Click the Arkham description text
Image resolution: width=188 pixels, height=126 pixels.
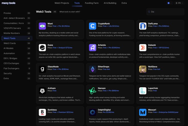tap(60, 99)
